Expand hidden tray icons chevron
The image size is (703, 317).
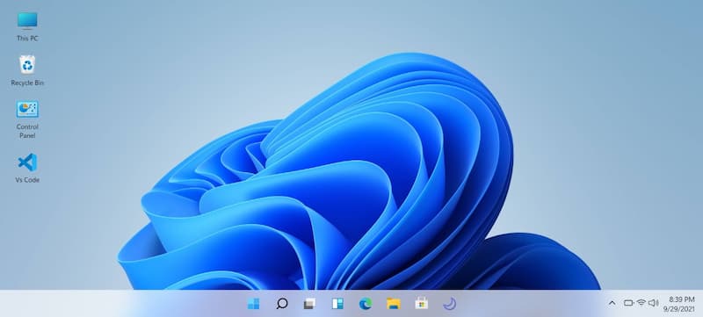coord(612,303)
